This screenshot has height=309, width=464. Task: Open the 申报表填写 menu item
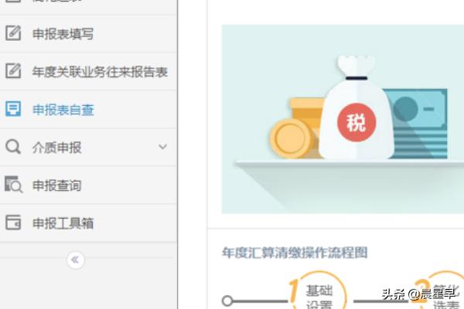tap(63, 34)
